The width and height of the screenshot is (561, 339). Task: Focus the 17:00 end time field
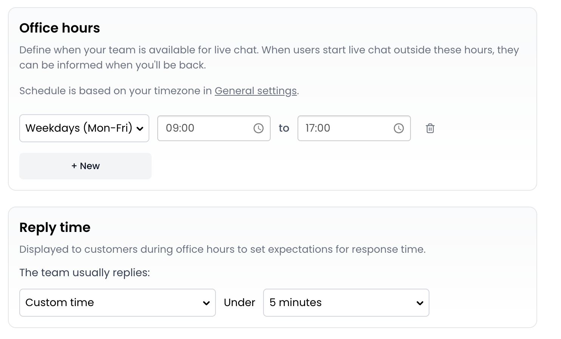pos(344,128)
